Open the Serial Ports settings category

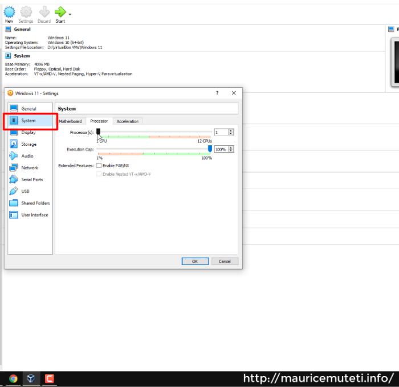tap(30, 180)
